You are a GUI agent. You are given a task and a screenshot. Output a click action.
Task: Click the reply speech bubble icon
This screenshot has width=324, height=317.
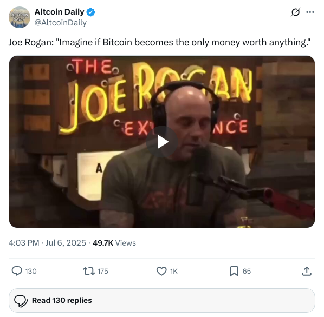click(17, 271)
